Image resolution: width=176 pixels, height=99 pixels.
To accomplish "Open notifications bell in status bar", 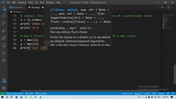I will 172,94.
